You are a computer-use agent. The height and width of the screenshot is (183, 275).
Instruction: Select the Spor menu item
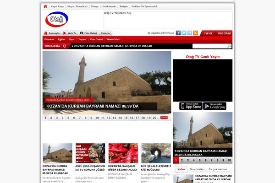click(71, 40)
